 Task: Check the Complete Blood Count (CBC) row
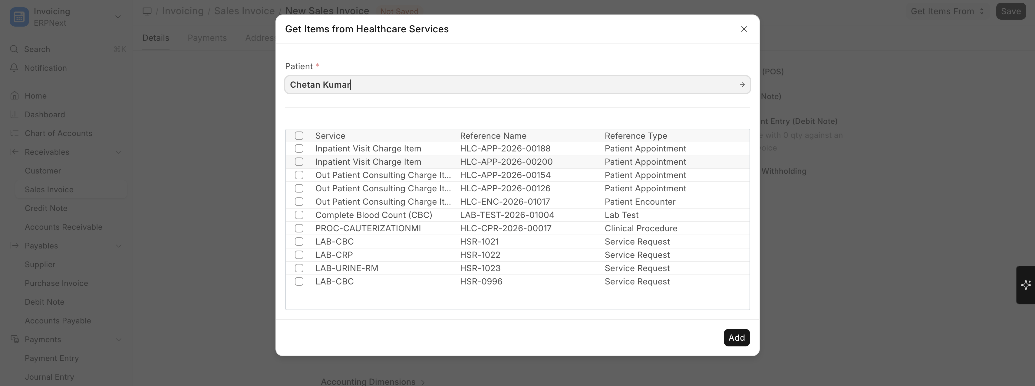pos(299,215)
